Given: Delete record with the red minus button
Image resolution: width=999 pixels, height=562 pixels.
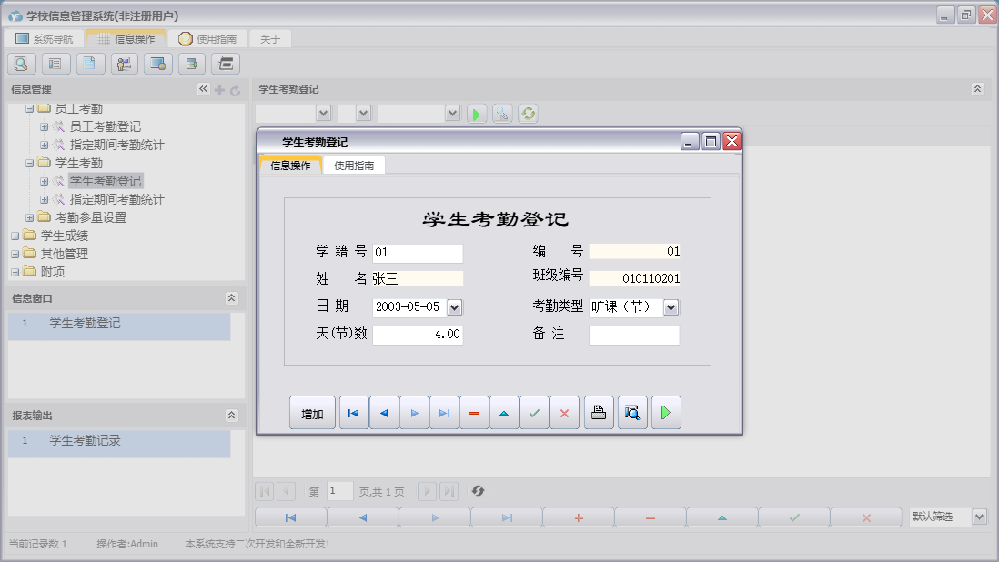Looking at the screenshot, I should pos(474,413).
